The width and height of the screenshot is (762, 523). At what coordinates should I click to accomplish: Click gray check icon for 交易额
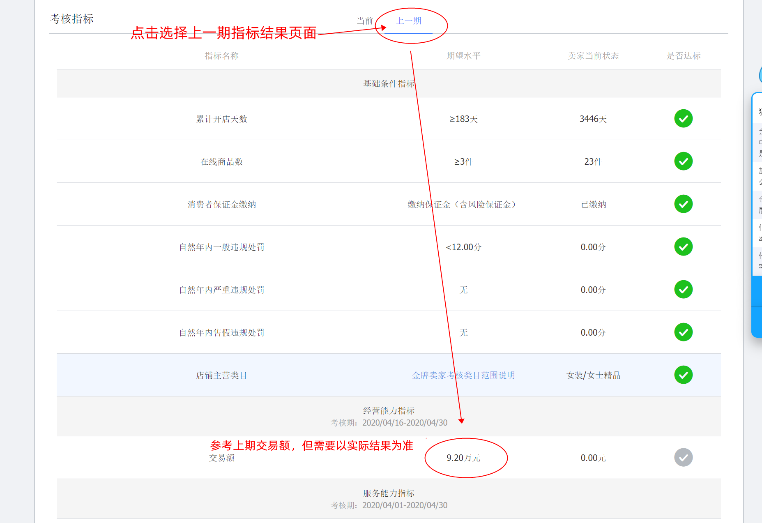coord(683,458)
